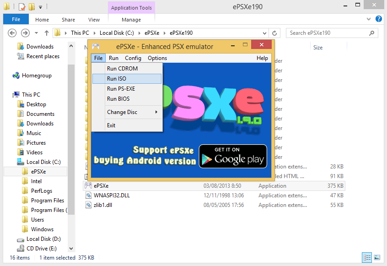Open recent locations dropdown arrow

[36, 33]
